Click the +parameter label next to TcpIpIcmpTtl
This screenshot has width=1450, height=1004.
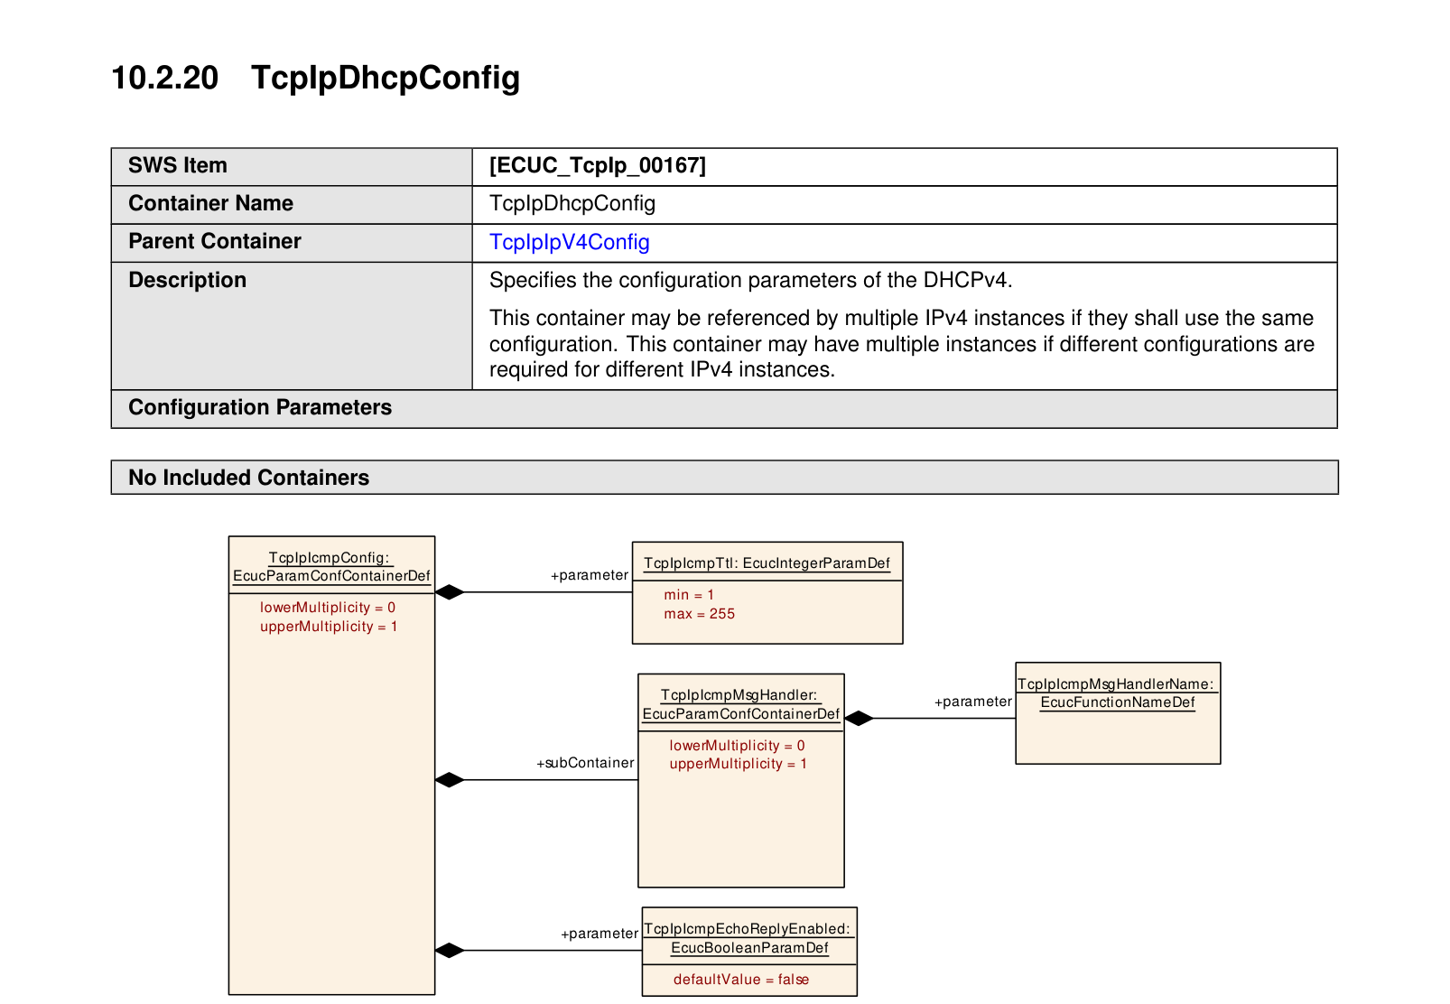point(590,575)
